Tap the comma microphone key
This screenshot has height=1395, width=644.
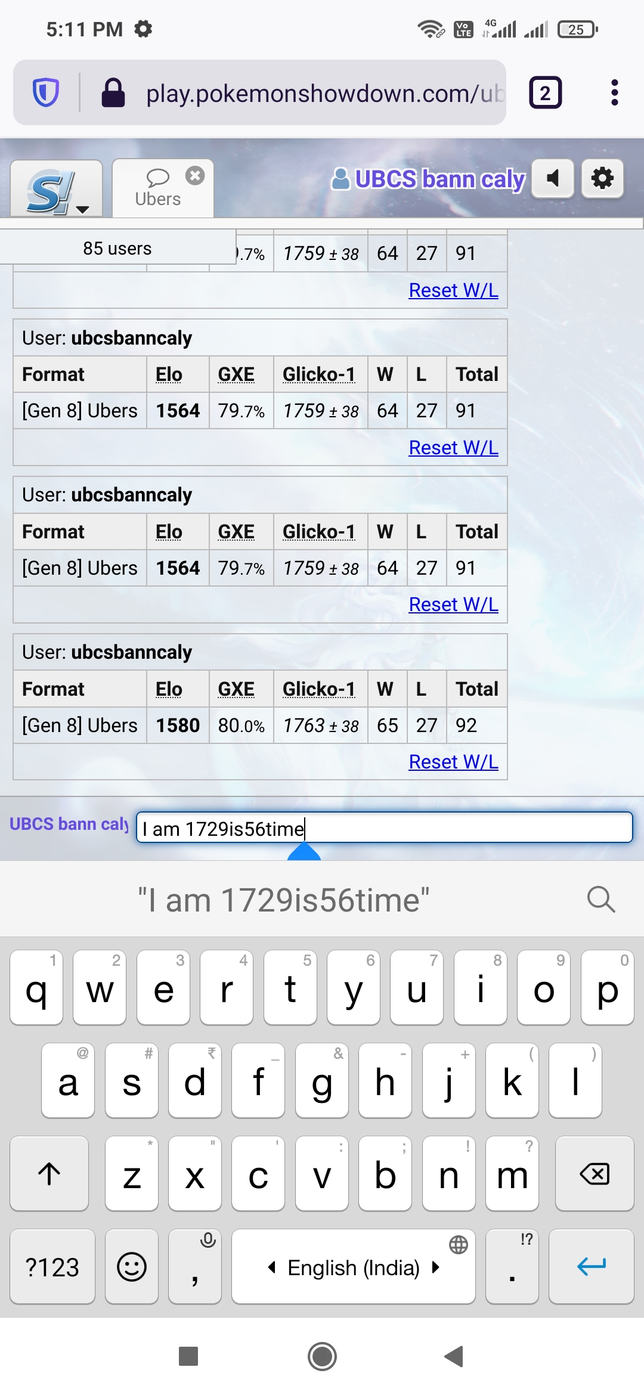coord(195,1266)
